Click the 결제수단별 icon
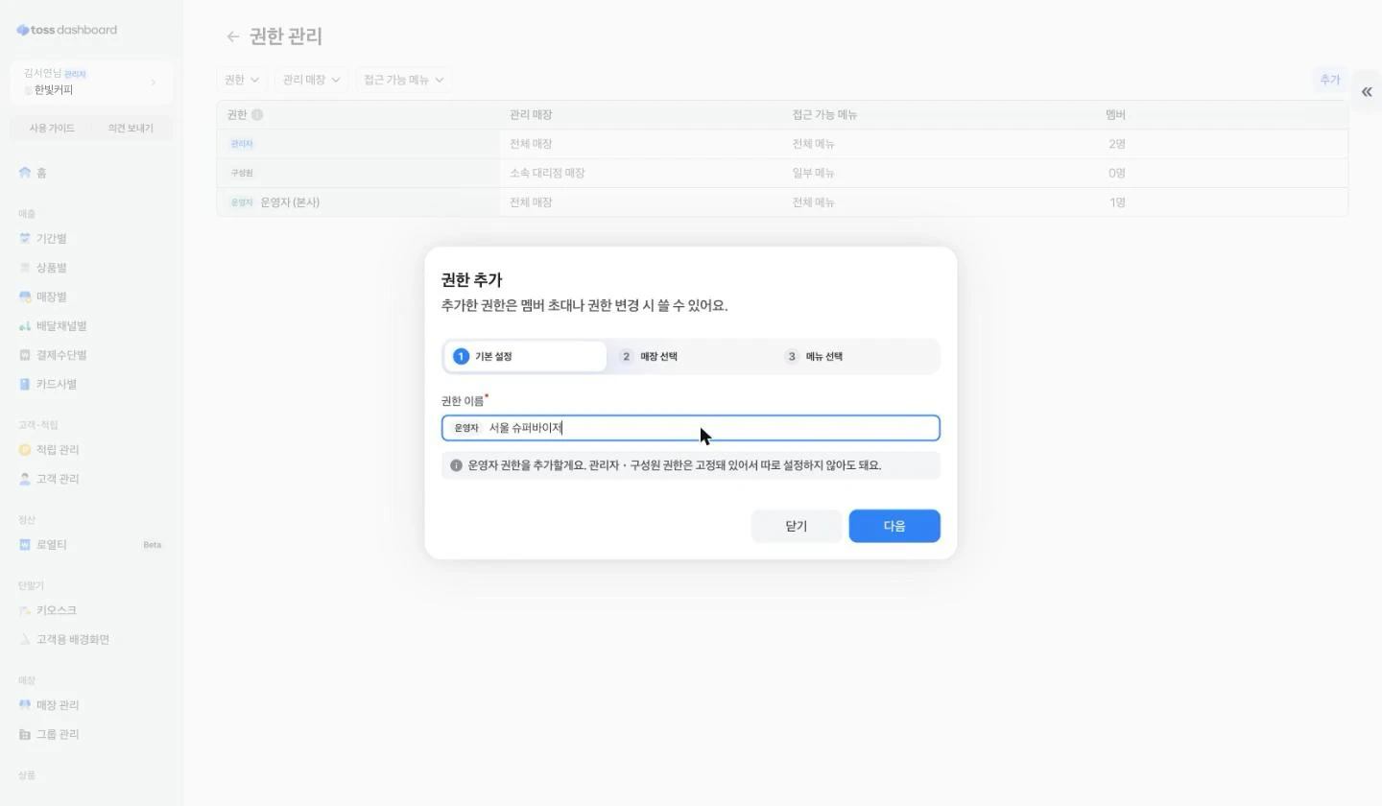The width and height of the screenshot is (1382, 806). tap(25, 355)
